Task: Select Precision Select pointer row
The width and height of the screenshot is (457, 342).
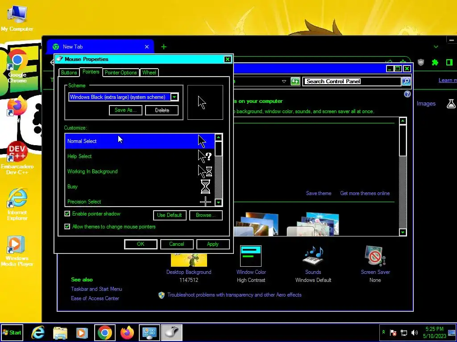Action: point(140,201)
